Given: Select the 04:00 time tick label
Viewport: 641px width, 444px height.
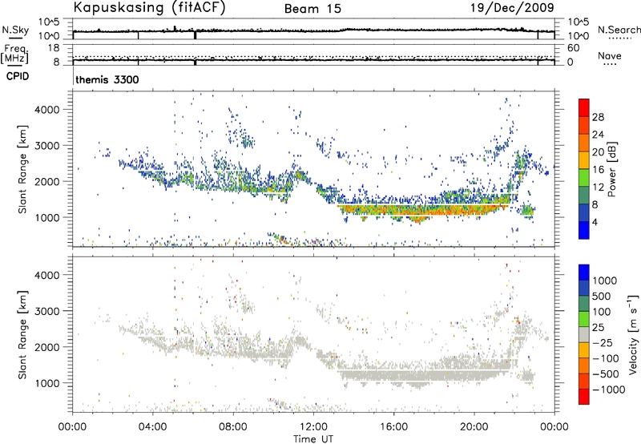Looking at the screenshot, I should 152,427.
